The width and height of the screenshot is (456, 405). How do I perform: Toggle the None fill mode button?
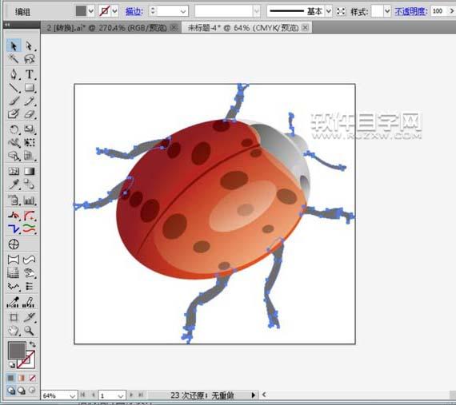point(32,378)
